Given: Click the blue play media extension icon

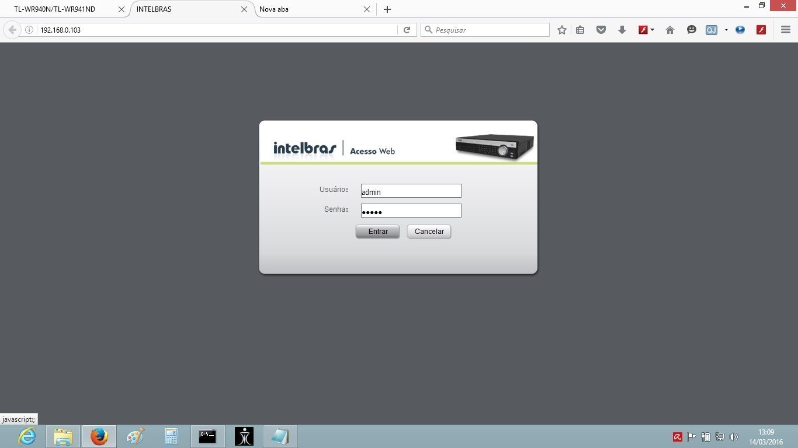Looking at the screenshot, I should tap(740, 30).
